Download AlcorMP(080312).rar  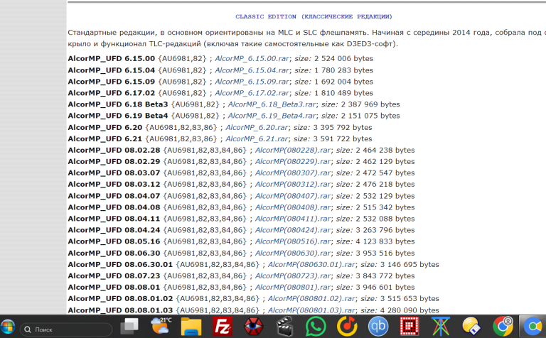[x=293, y=185]
